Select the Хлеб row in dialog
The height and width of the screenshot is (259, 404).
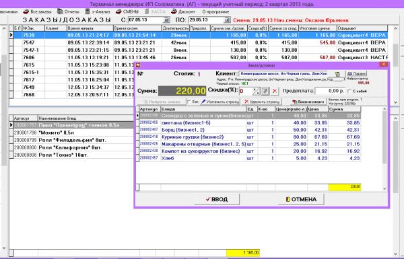[x=250, y=158]
